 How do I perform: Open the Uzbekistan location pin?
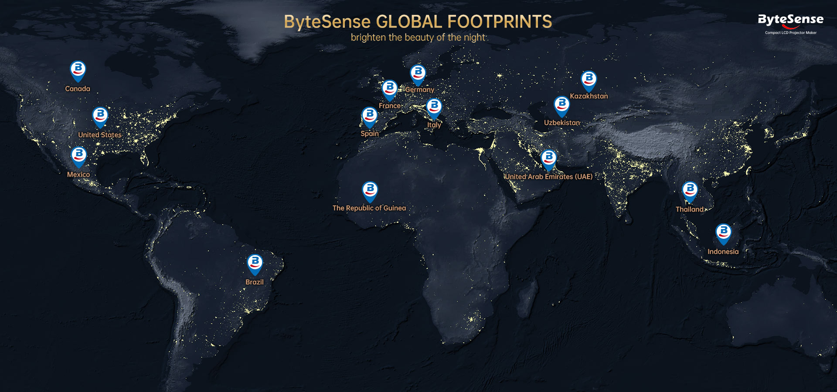(562, 106)
